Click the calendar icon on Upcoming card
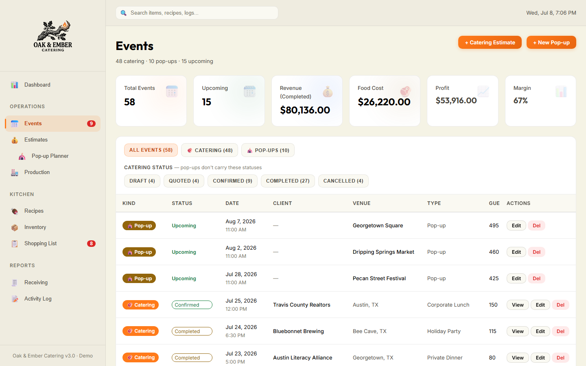The height and width of the screenshot is (366, 586). pyautogui.click(x=249, y=91)
